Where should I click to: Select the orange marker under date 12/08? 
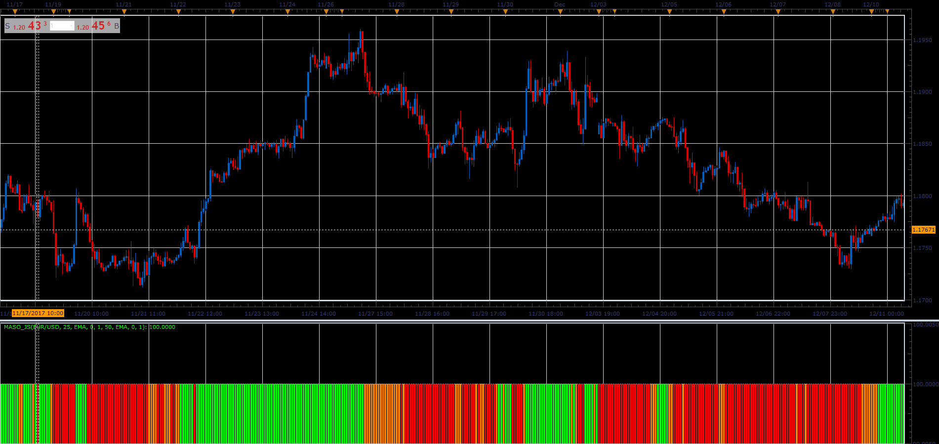833,11
